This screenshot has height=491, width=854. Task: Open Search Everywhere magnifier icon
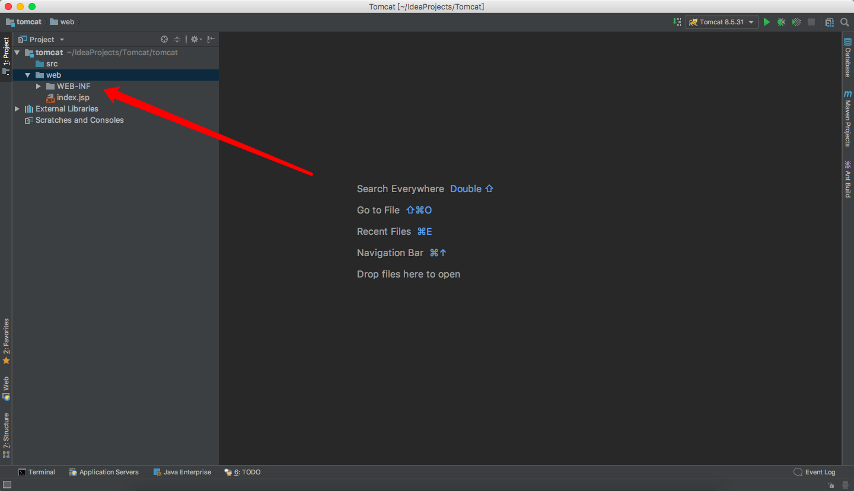click(x=845, y=22)
